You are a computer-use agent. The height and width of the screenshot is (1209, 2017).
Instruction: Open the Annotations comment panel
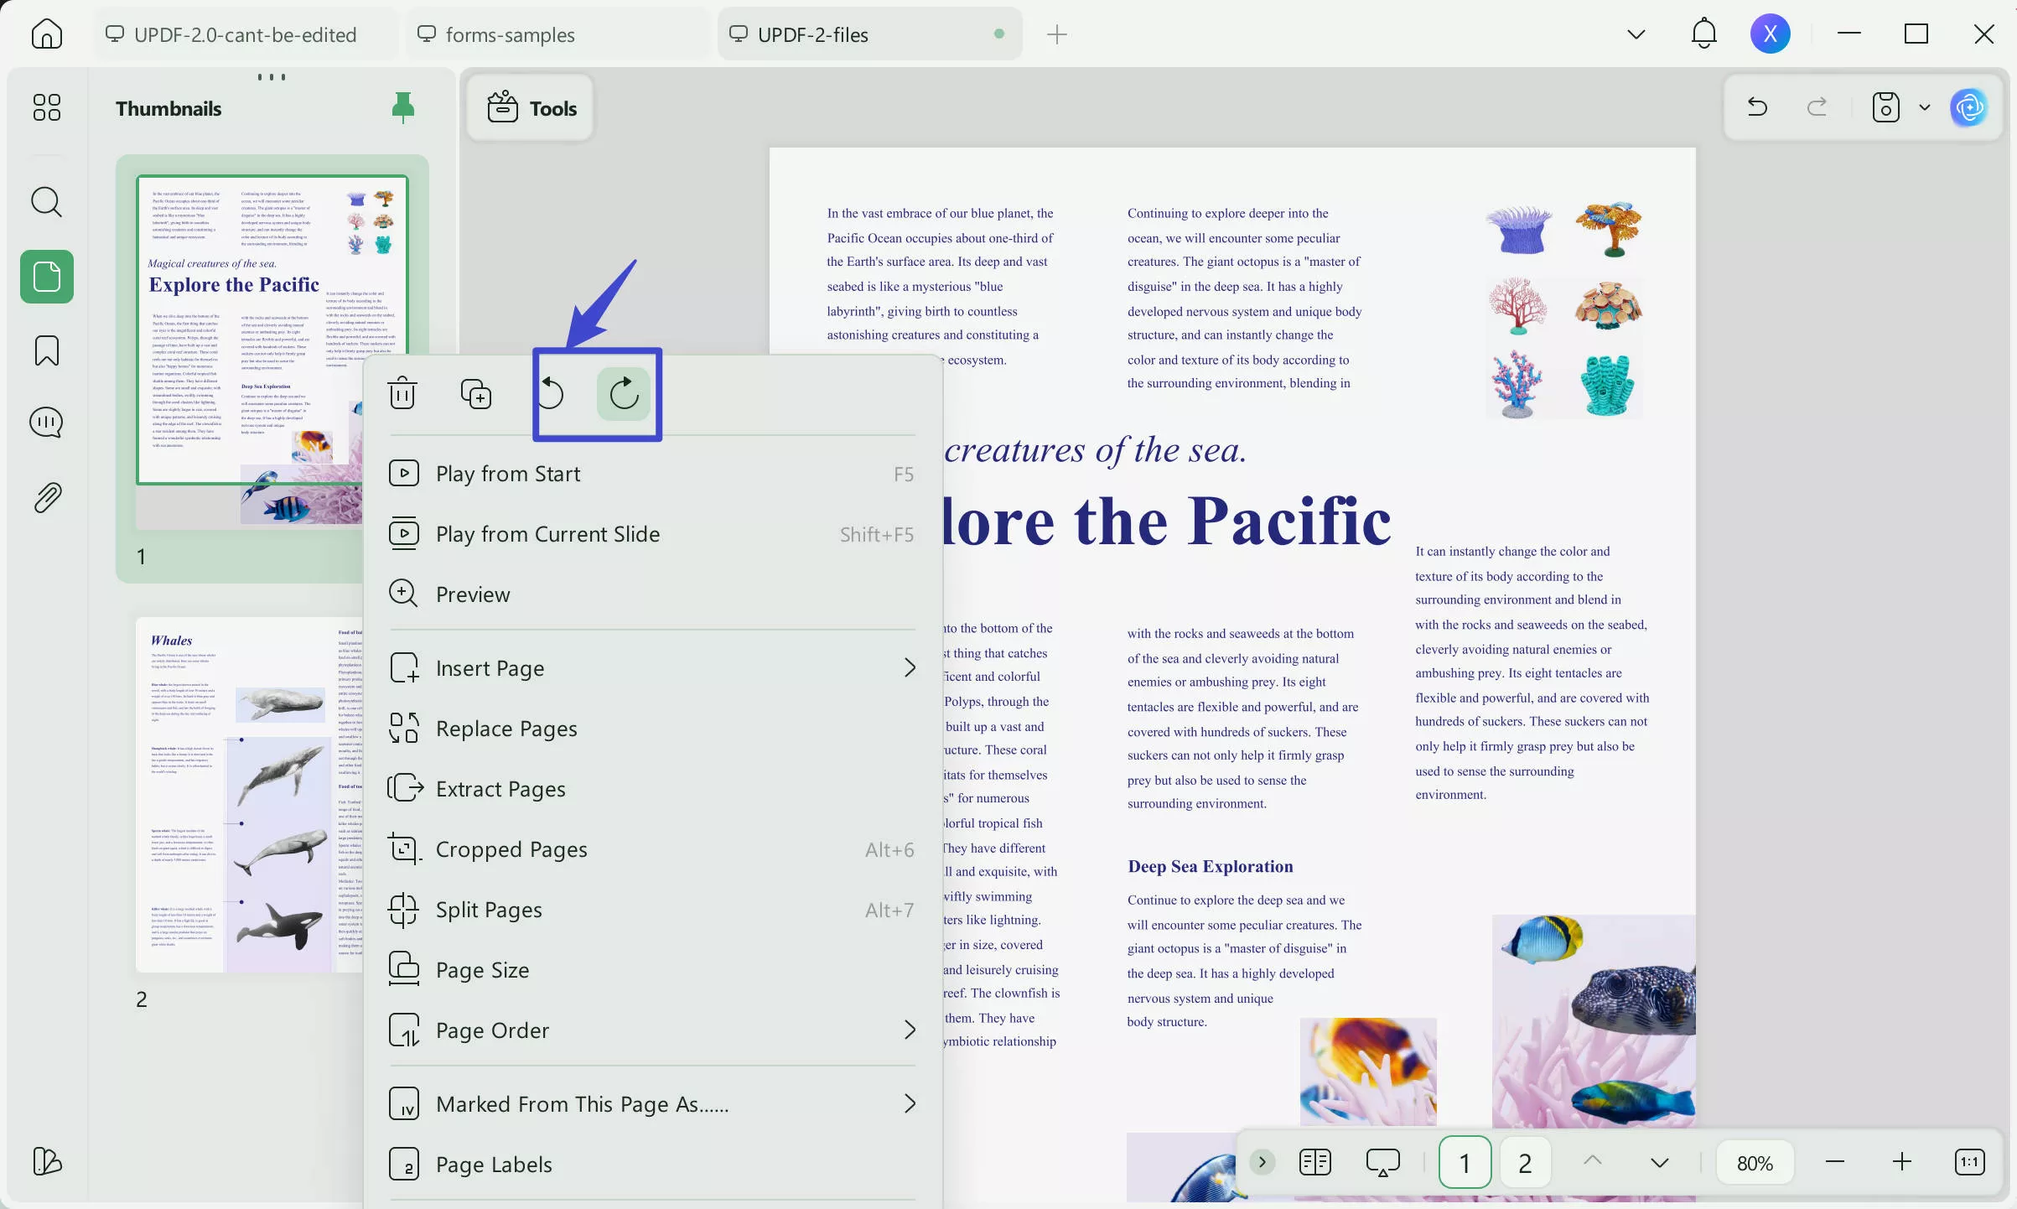point(46,423)
